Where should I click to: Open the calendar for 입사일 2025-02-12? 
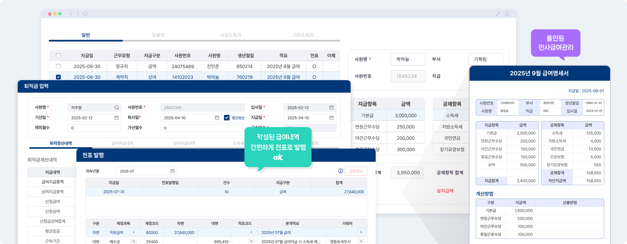331,108
